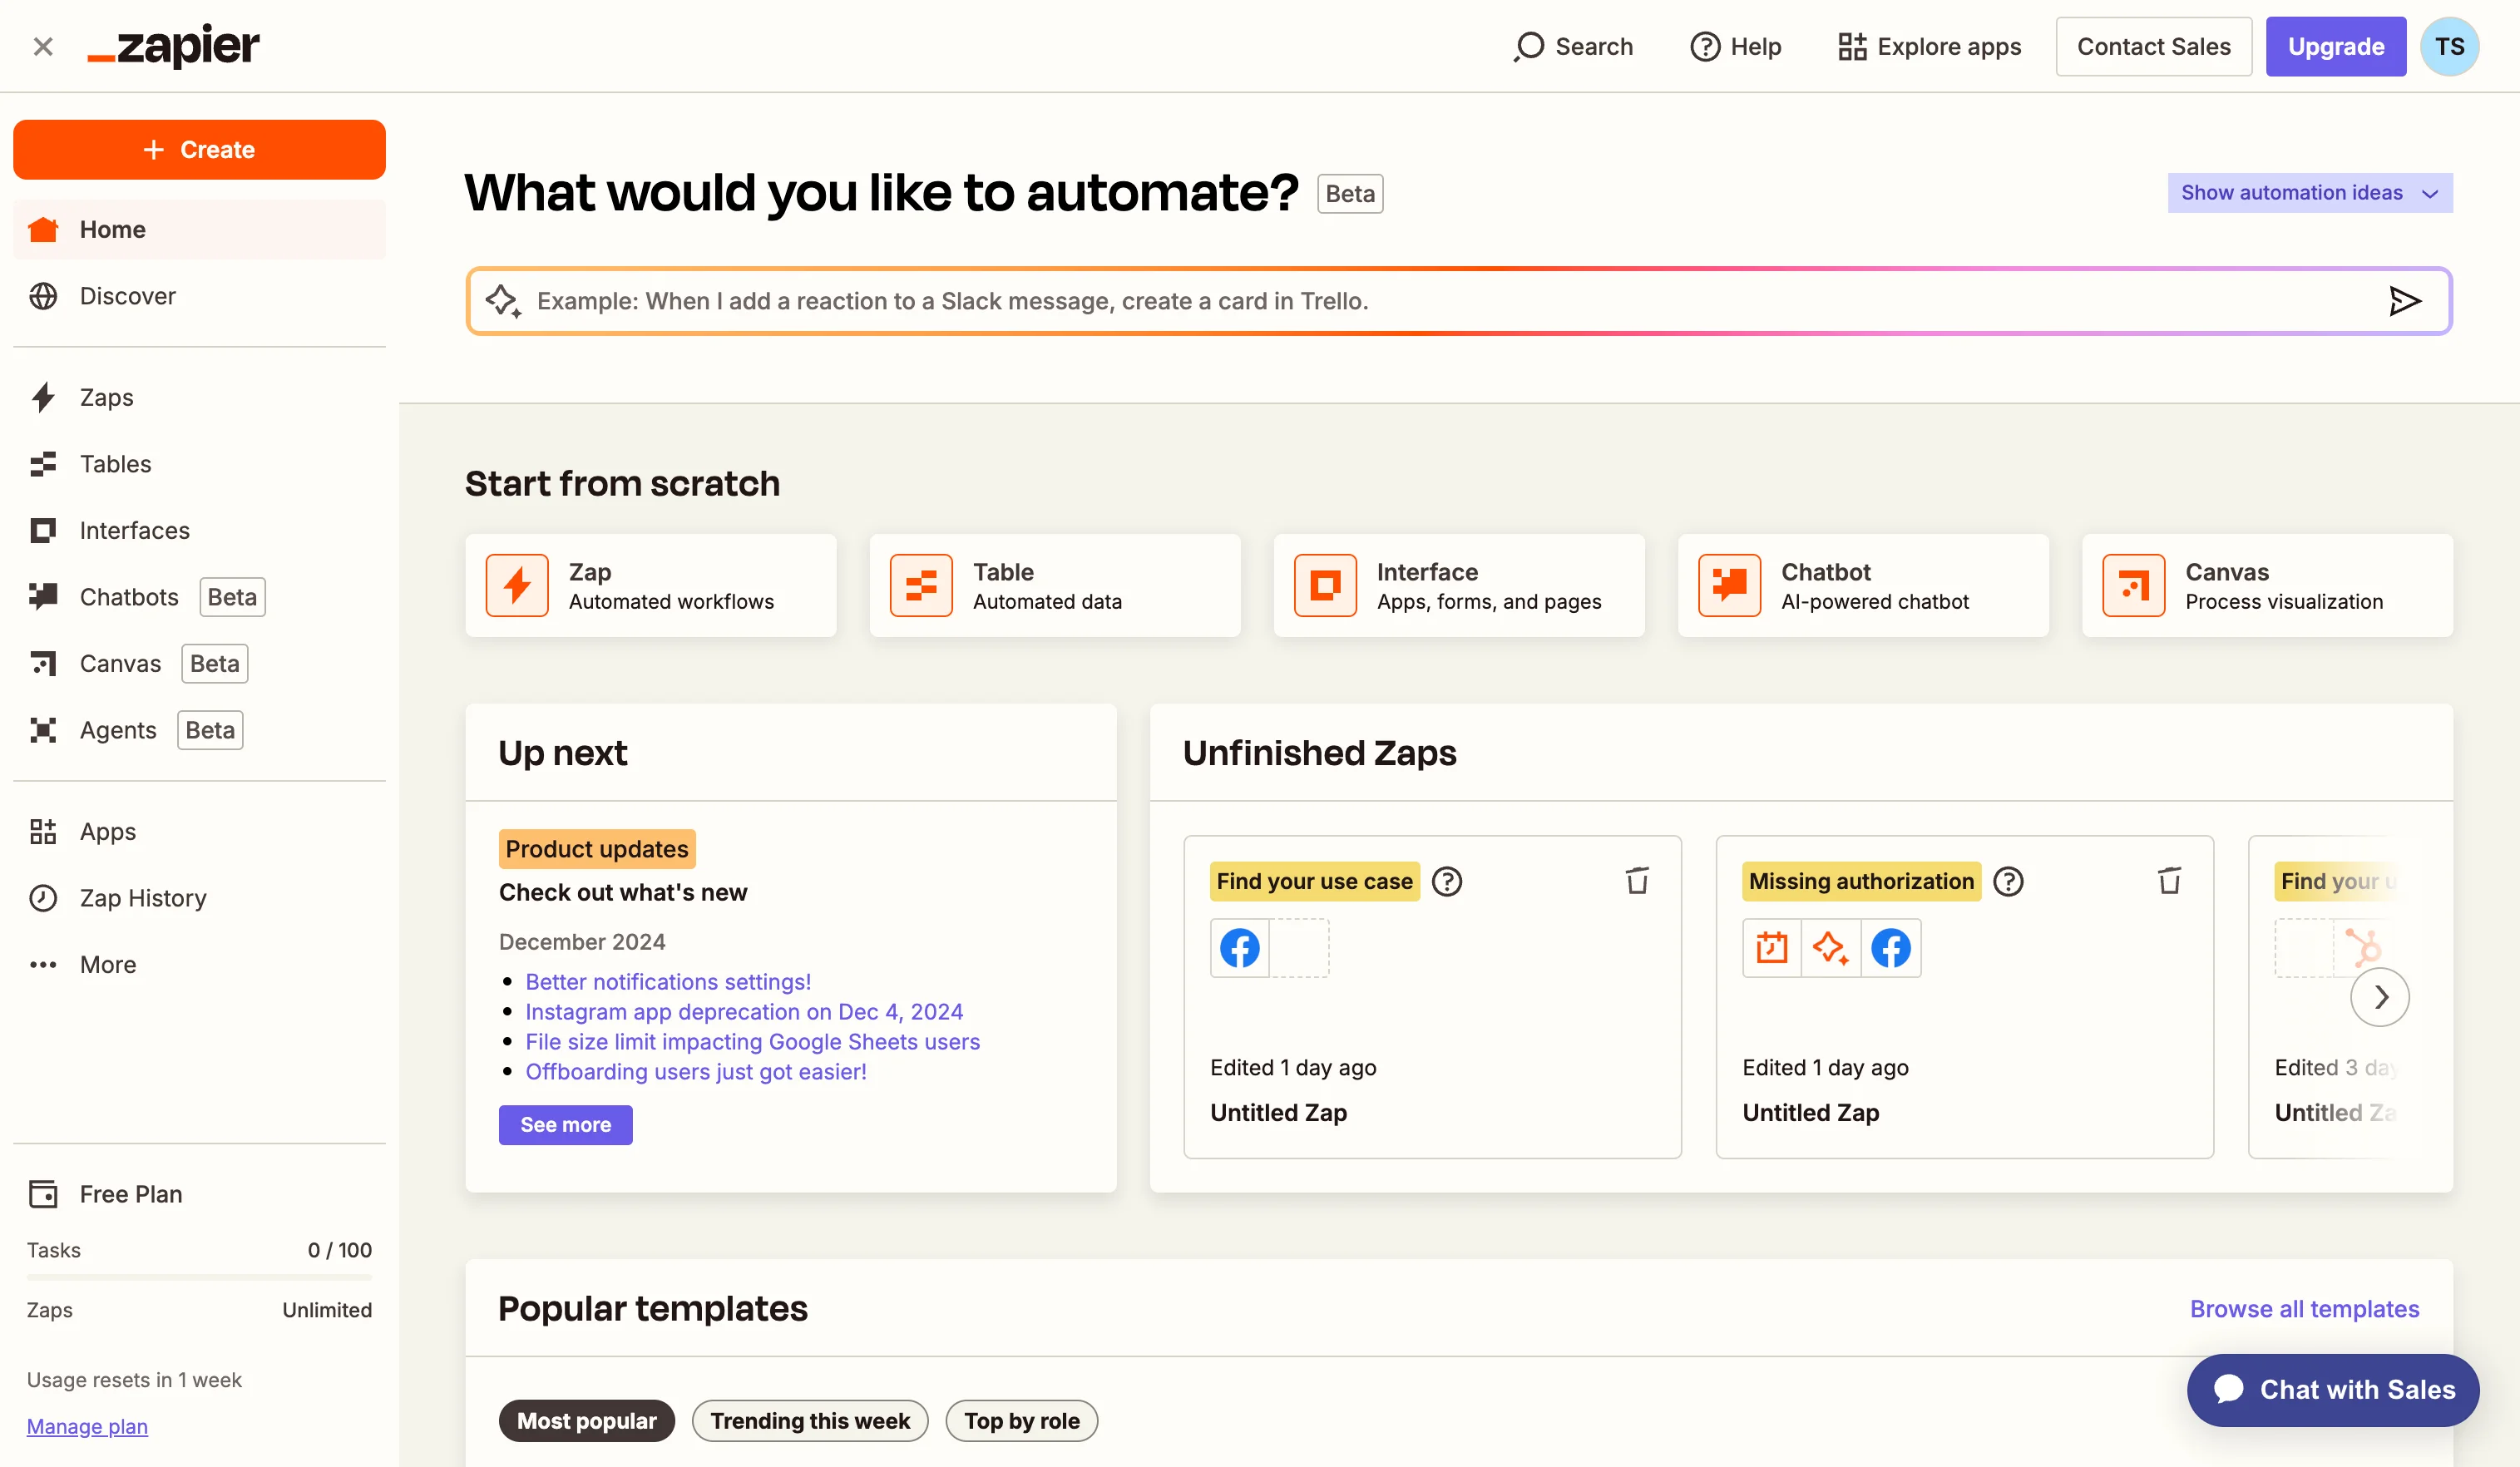Expand the More menu in the sidebar

point(107,965)
